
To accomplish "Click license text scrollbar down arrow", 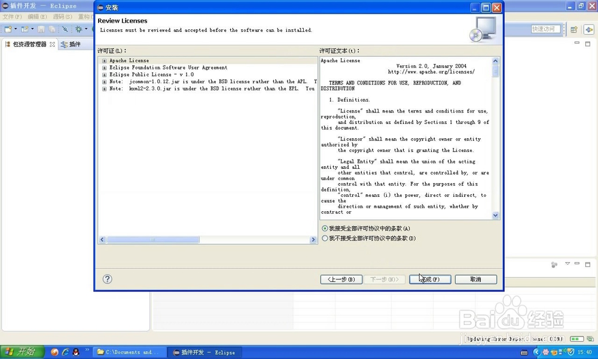I will pos(495,215).
